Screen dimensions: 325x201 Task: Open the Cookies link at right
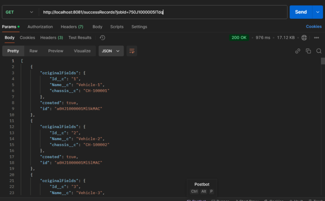[x=314, y=27]
